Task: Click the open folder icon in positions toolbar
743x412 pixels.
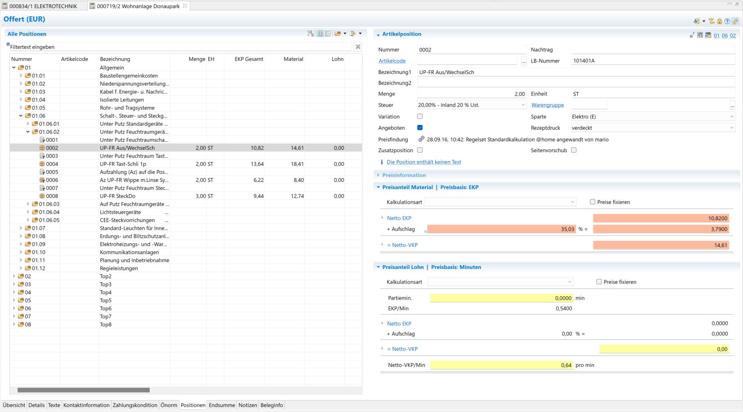Action: 338,33
